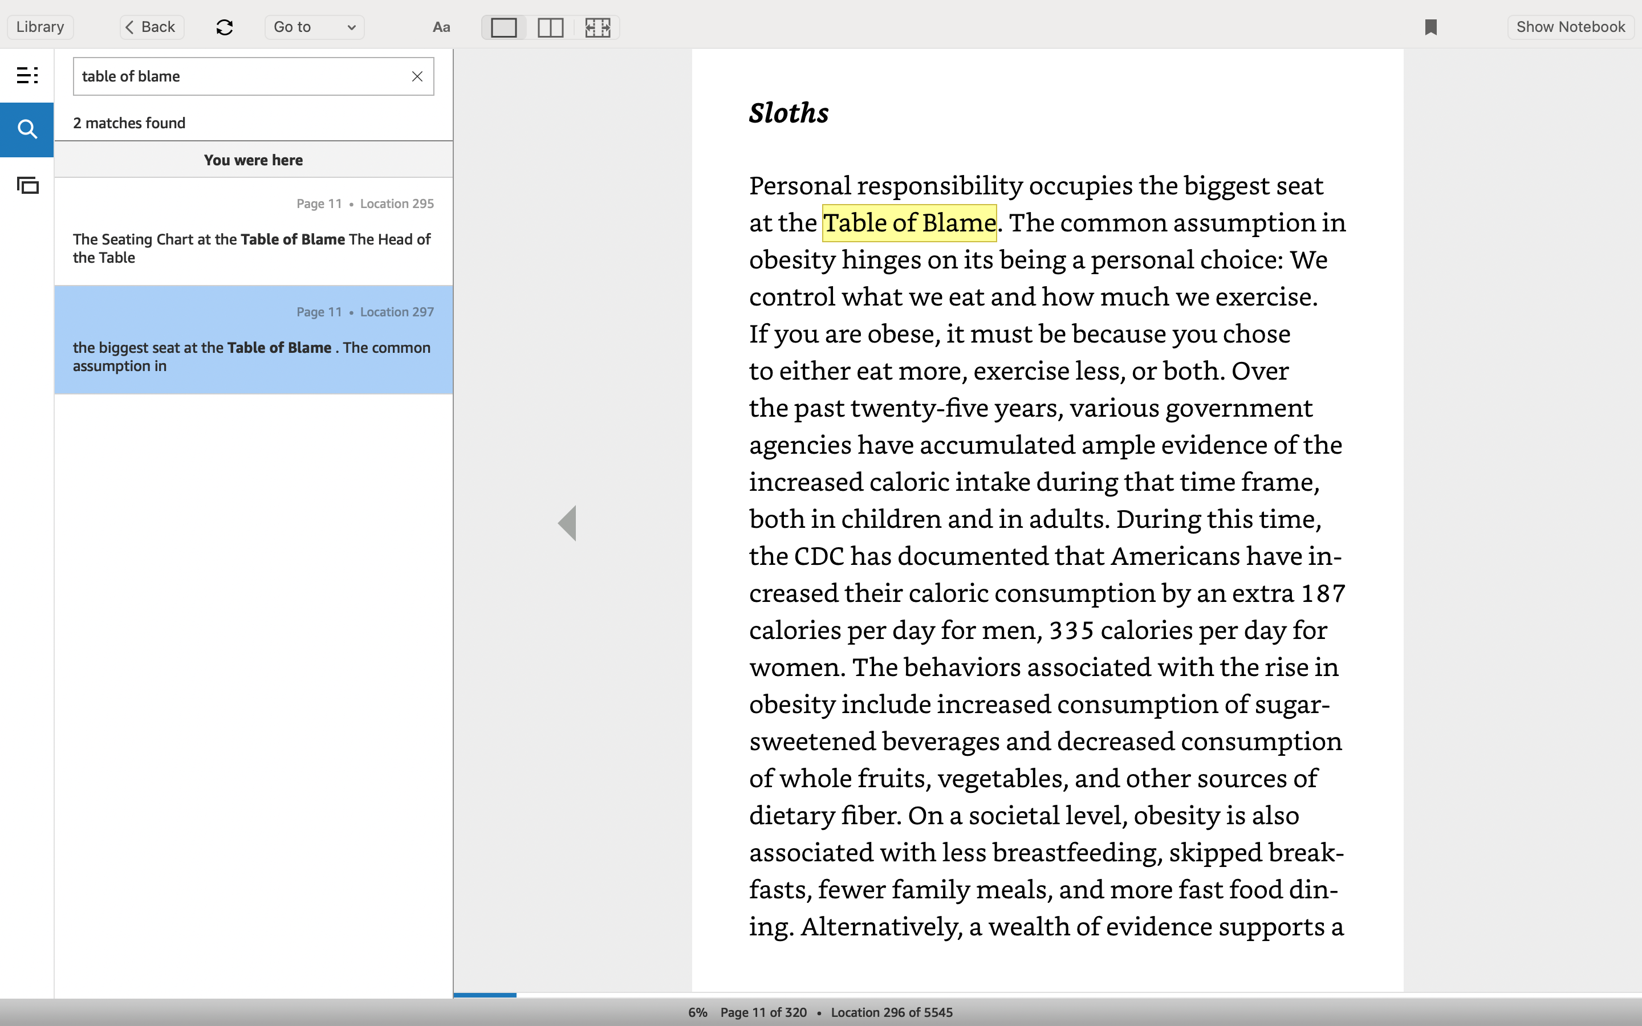
Task: Open search result at Location 295
Action: (x=253, y=231)
